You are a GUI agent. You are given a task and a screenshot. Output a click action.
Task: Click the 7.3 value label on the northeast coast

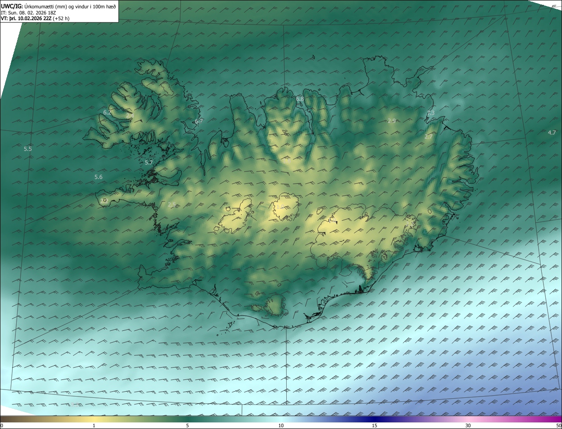click(x=431, y=113)
